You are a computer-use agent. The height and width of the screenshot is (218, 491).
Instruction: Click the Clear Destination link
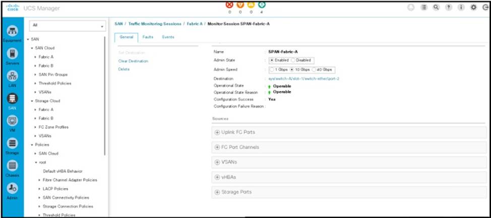click(x=133, y=61)
